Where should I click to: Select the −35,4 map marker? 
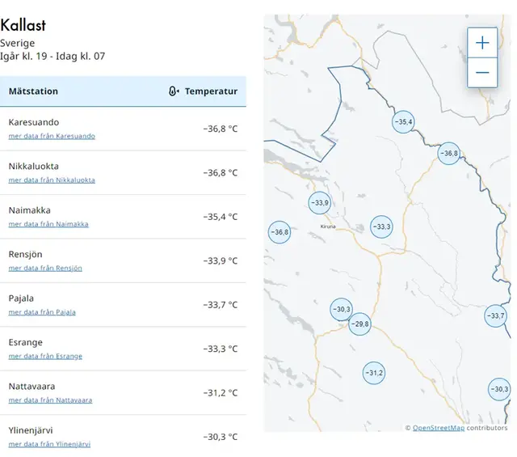point(403,122)
